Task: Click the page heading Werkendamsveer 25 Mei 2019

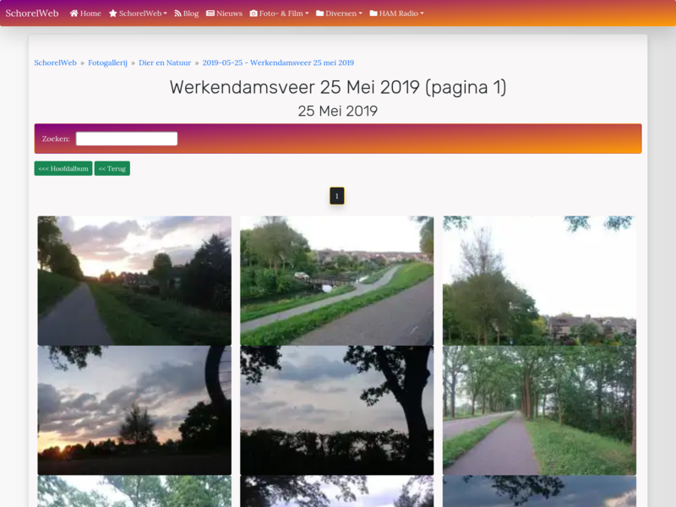Action: pos(338,87)
